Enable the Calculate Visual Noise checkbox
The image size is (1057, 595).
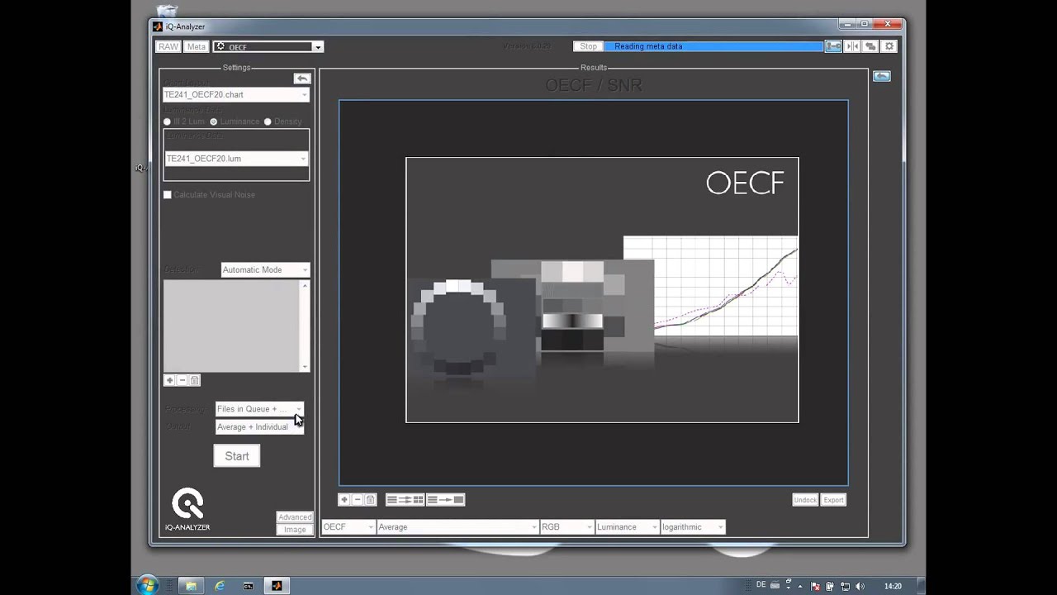coord(168,195)
